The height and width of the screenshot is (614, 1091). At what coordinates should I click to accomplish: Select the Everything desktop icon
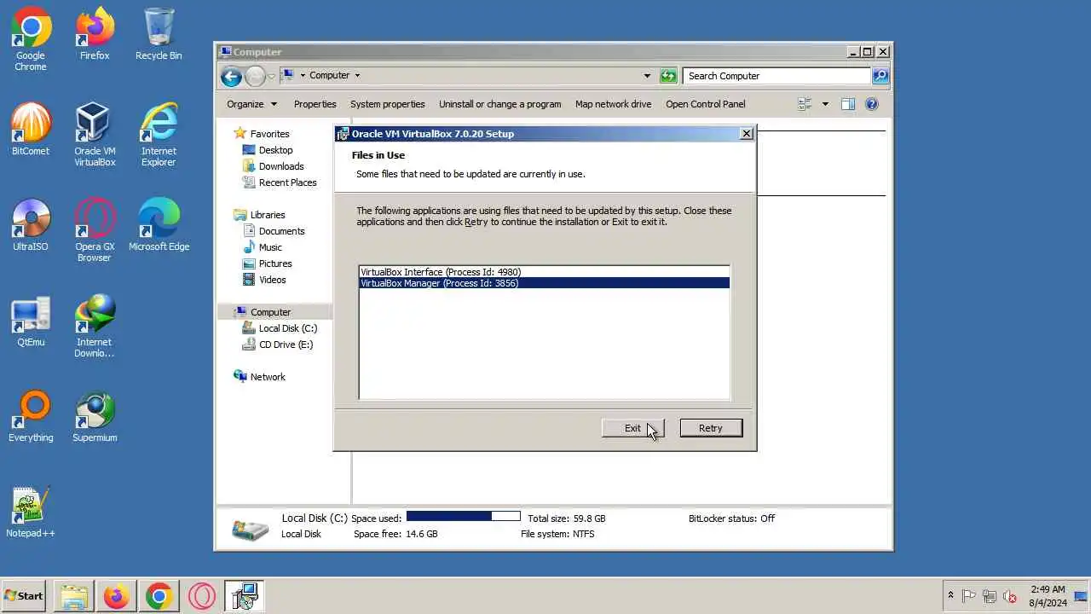click(31, 416)
